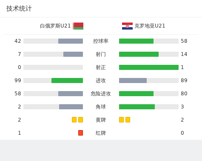Image resolution: width=202 pixels, height=161 pixels.
Task: Click the 红牌 stat label
Action: pos(101,133)
